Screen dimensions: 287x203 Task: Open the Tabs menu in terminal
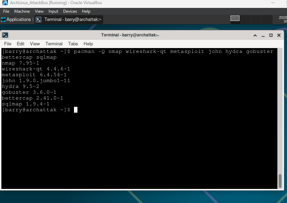(73, 44)
